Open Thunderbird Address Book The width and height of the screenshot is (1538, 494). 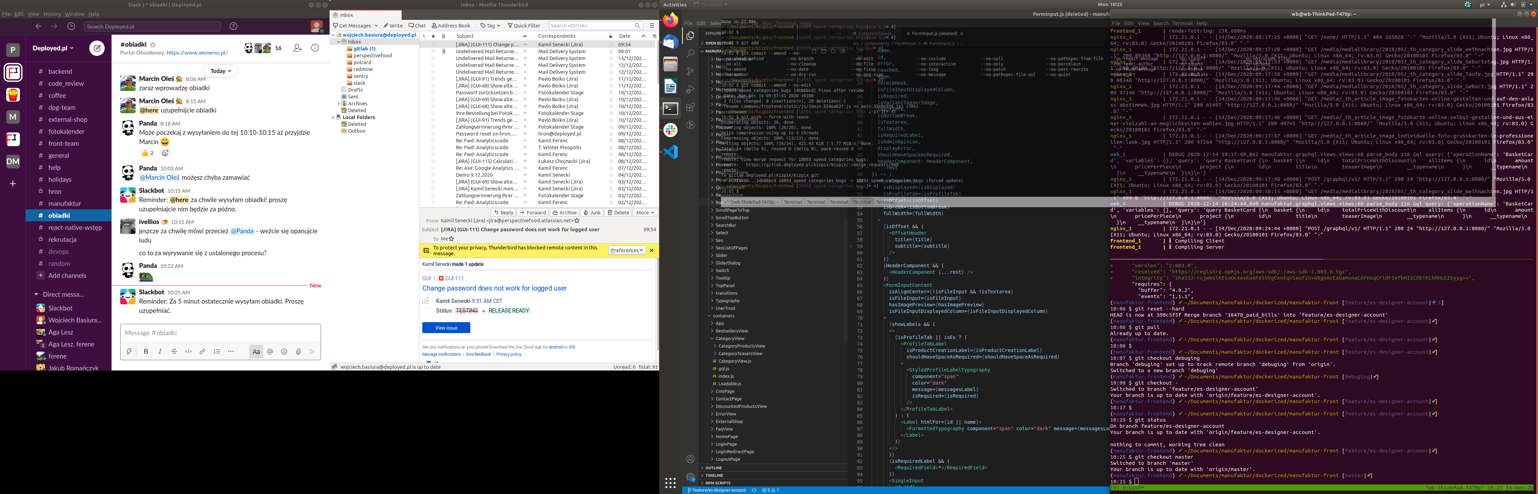point(451,26)
